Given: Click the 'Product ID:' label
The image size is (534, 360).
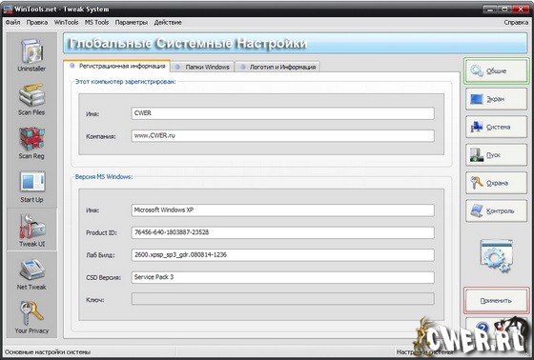Looking at the screenshot, I should pyautogui.click(x=101, y=232).
